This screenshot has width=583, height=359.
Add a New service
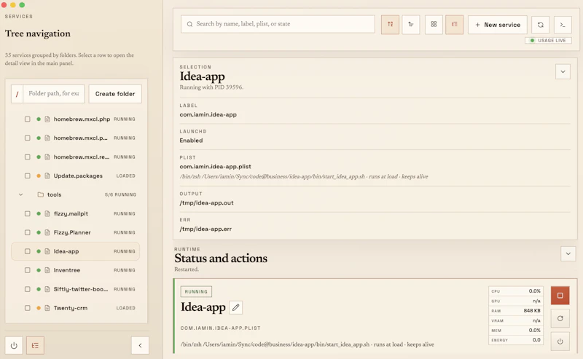coord(498,25)
